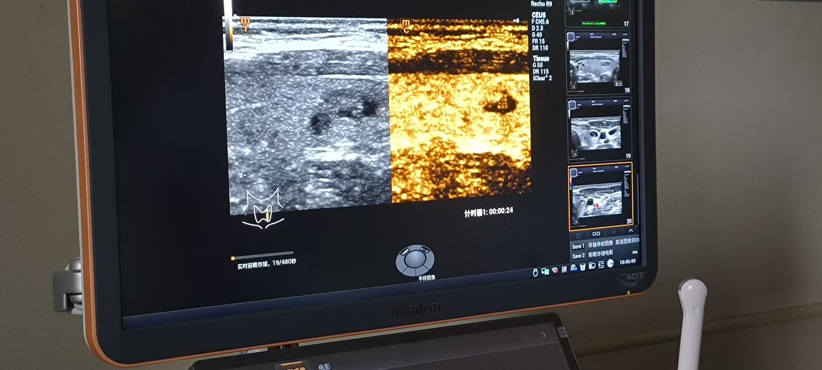Viewport: 822px width, 370px height.
Task: Click the cine storage progress bar
Action: (x=262, y=255)
